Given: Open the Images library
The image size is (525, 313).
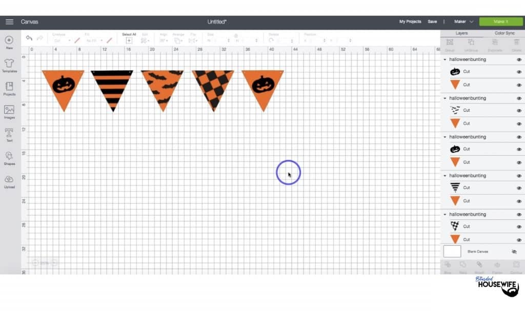Looking at the screenshot, I should (9, 110).
